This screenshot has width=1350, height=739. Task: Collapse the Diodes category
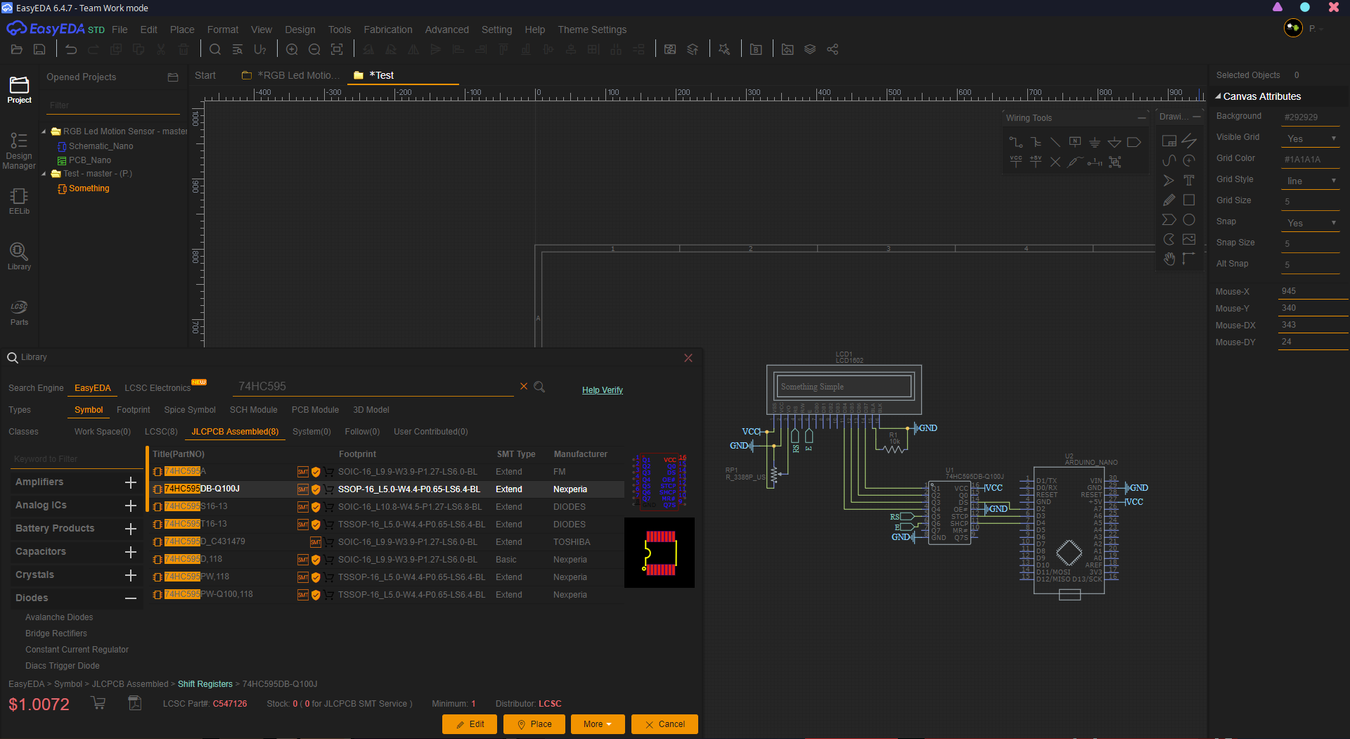pos(130,598)
